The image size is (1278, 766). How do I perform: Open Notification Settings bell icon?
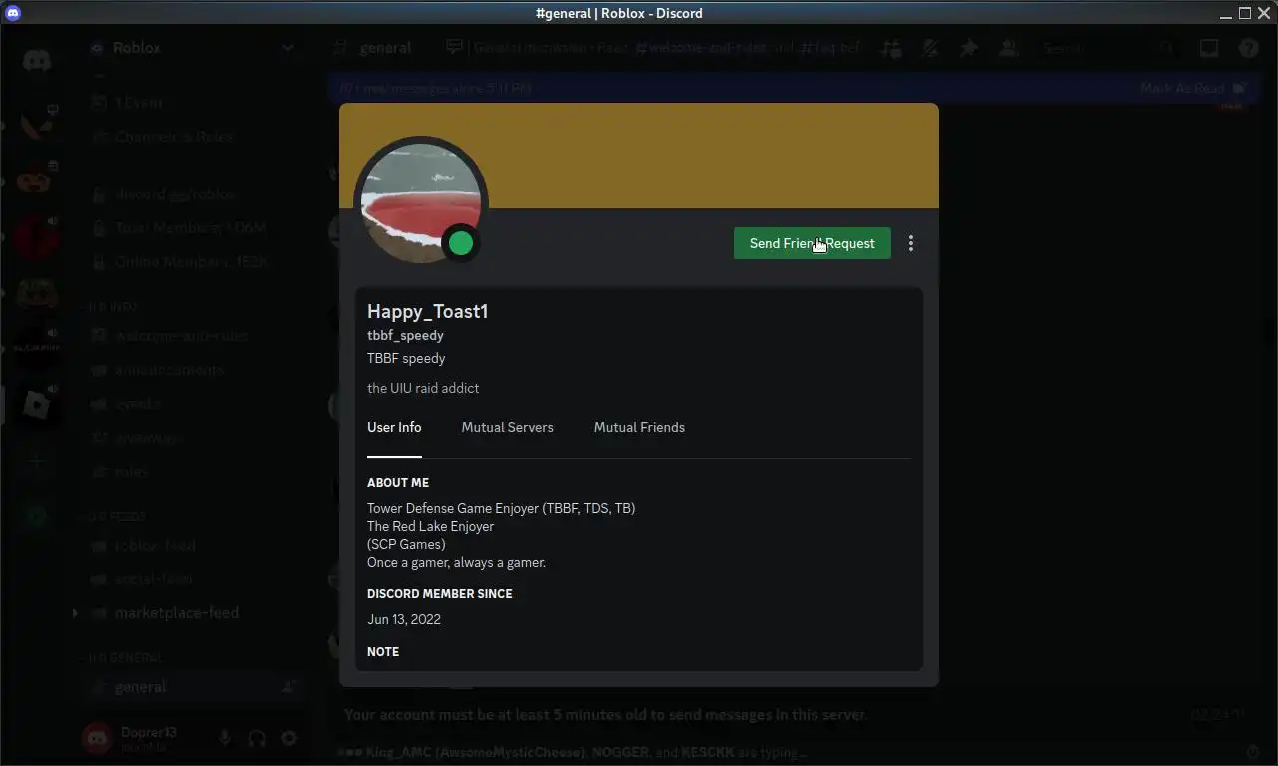pyautogui.click(x=931, y=47)
